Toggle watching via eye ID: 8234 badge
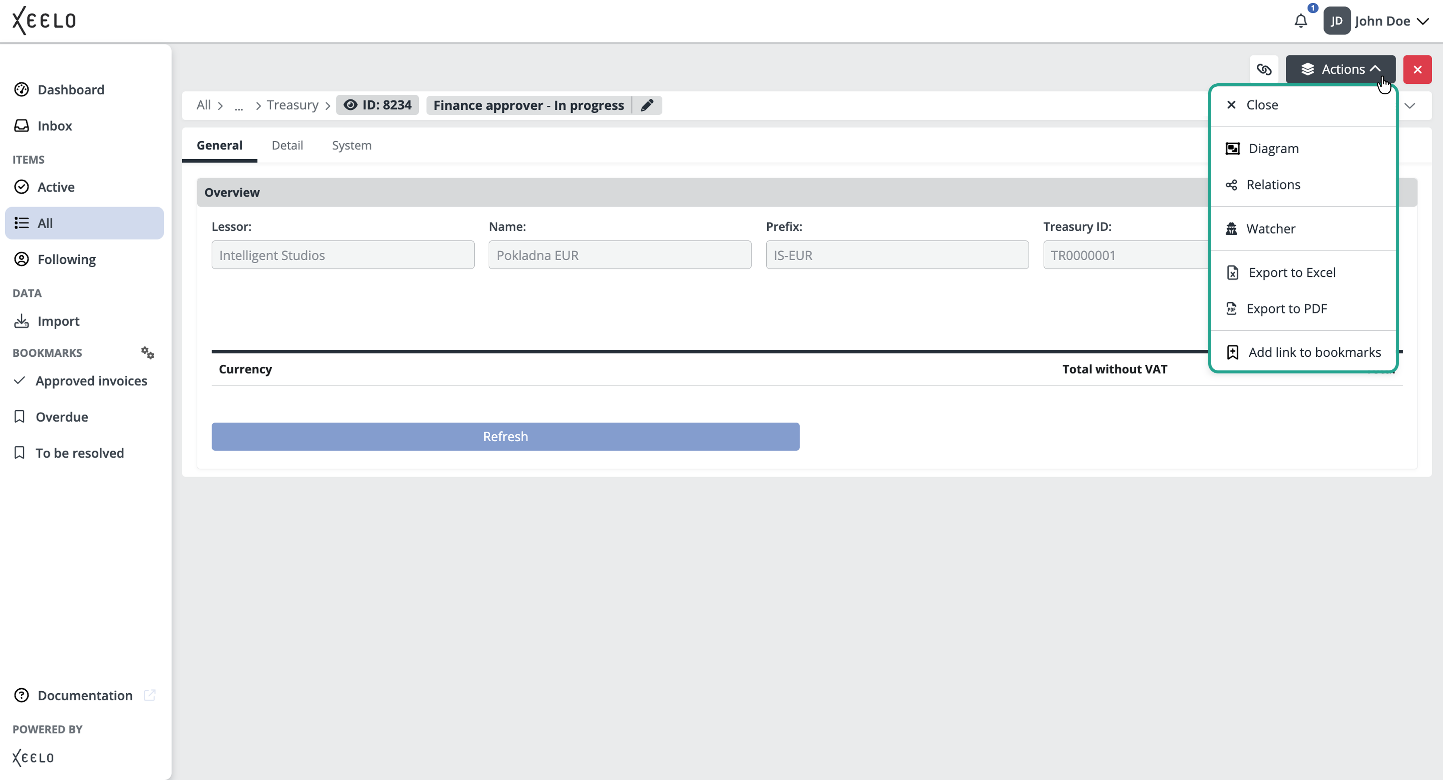The width and height of the screenshot is (1443, 780). pos(378,105)
